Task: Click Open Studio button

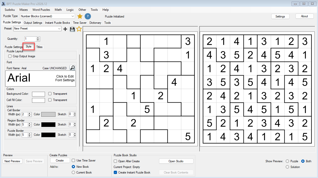Action: tap(176, 161)
